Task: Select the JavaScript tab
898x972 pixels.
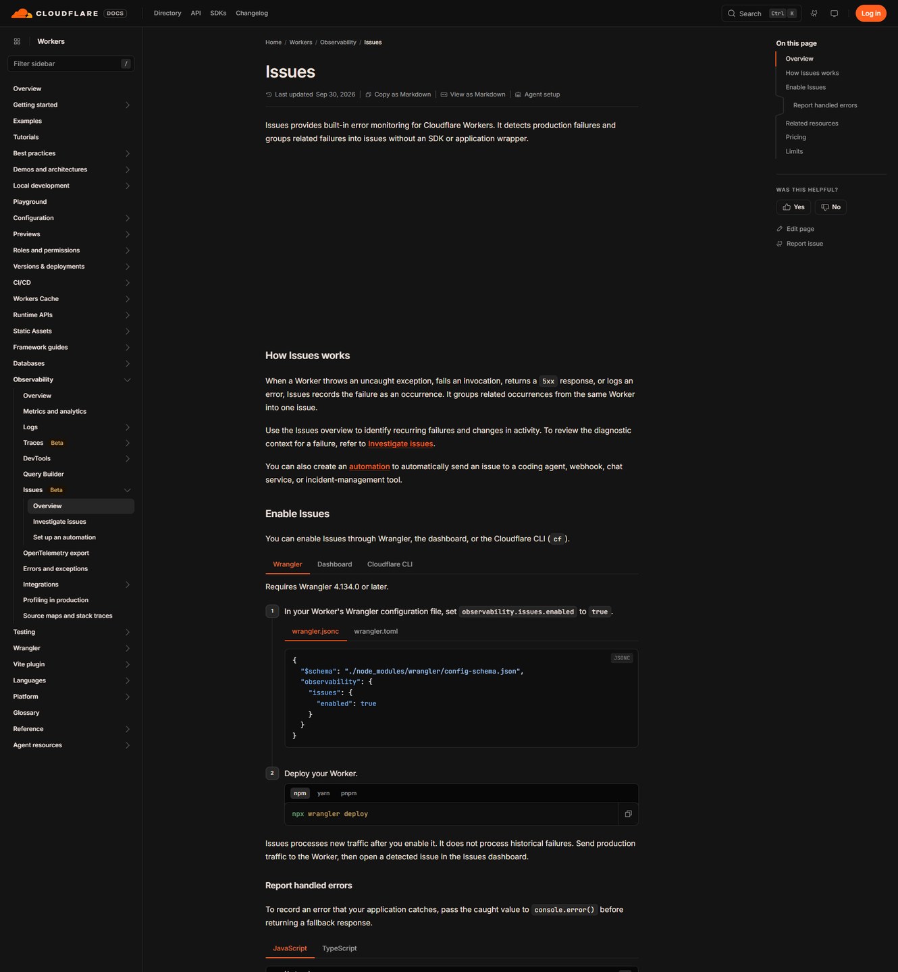Action: (290, 948)
